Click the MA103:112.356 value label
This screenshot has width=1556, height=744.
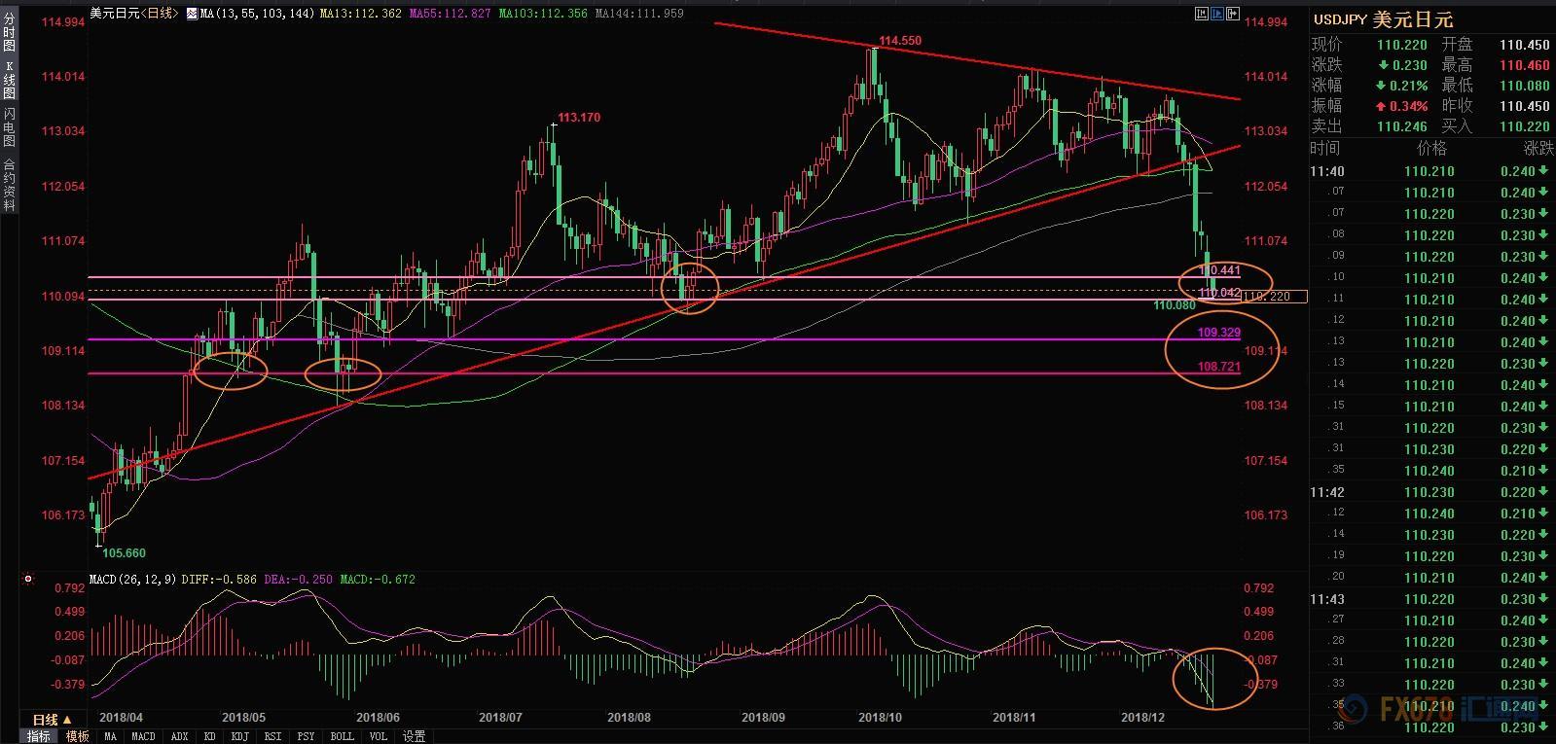tap(543, 14)
